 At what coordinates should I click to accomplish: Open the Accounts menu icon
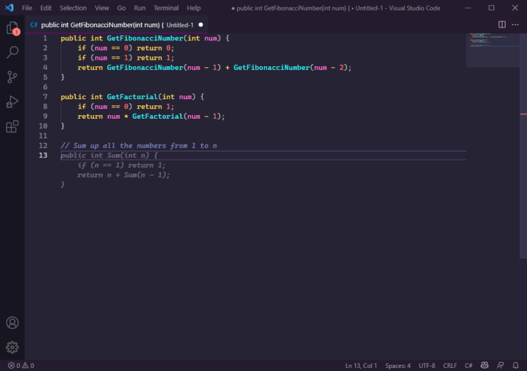[x=12, y=323]
